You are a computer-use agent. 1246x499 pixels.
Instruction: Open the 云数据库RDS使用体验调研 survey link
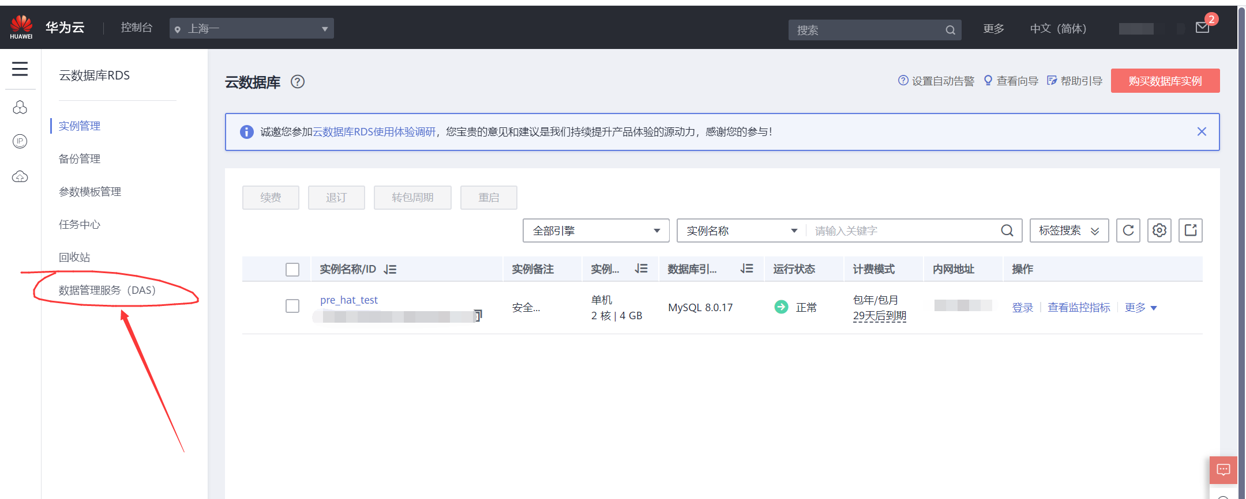[x=374, y=132]
